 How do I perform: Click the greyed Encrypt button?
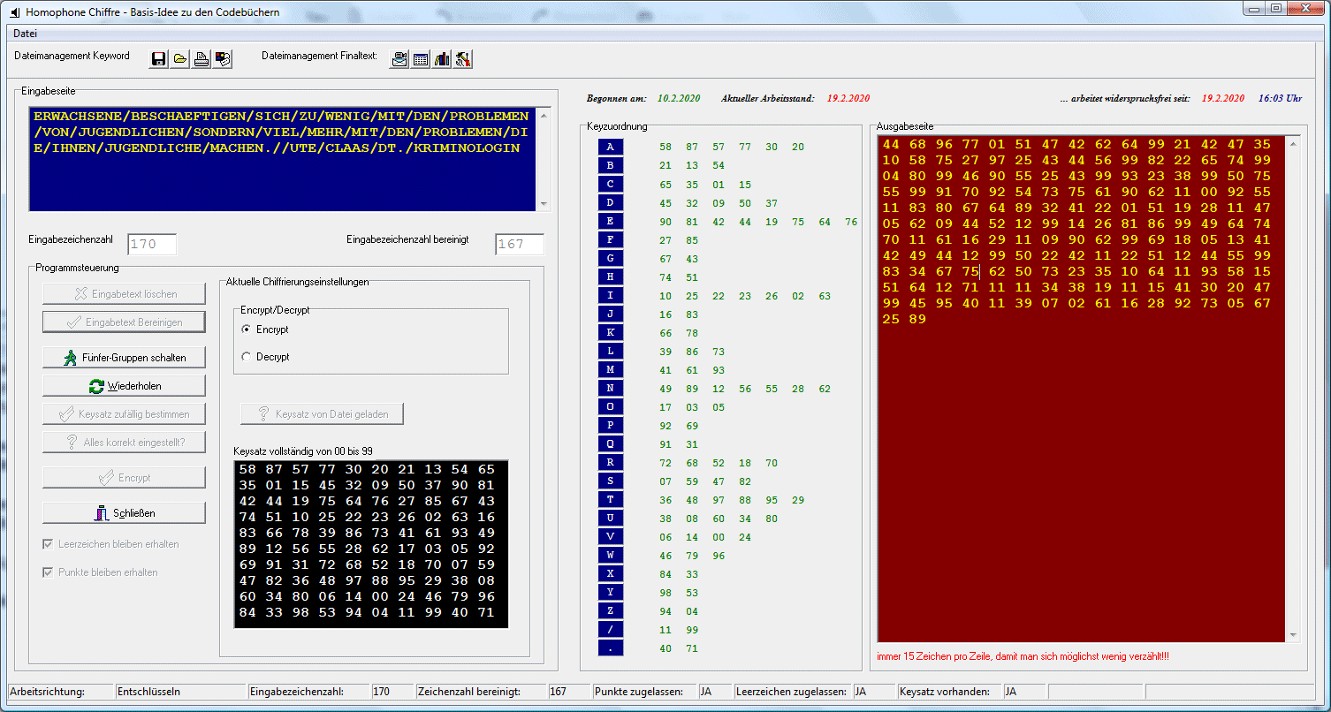pos(124,478)
